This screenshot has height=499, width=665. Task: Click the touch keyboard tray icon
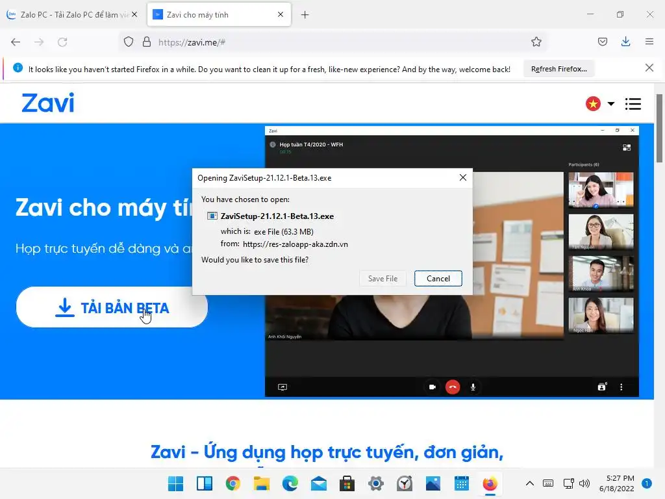[548, 483]
